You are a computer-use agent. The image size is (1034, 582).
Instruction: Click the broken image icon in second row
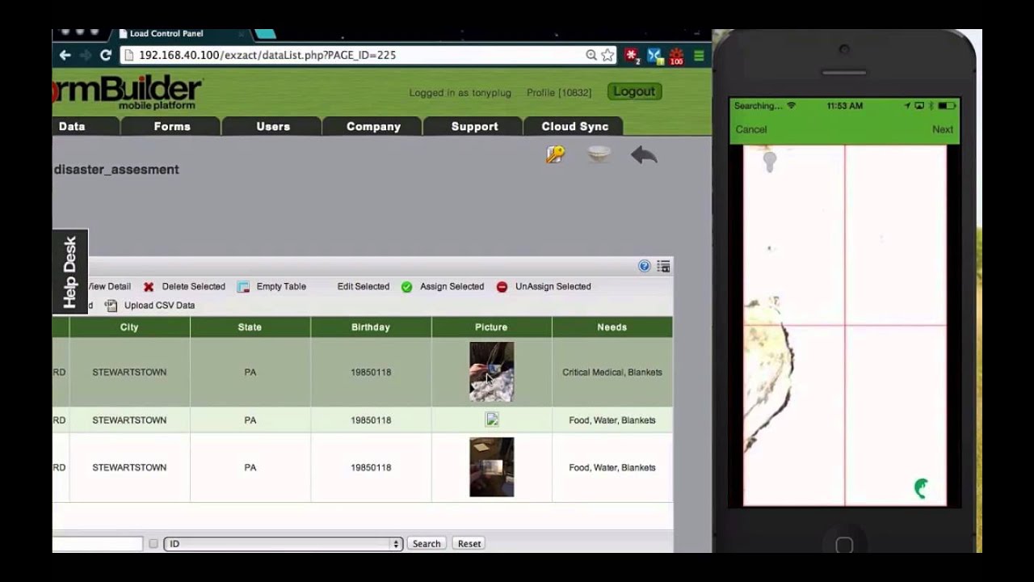click(x=491, y=420)
